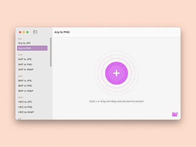Click the AVIF section header

click(x=20, y=55)
